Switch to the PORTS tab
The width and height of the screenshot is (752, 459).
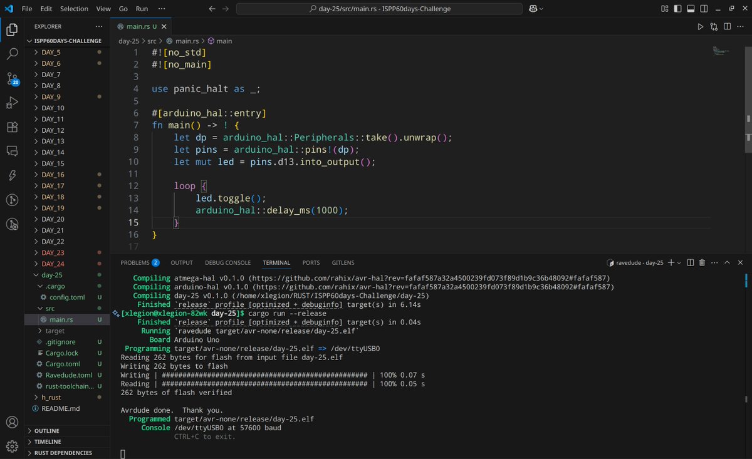tap(311, 263)
